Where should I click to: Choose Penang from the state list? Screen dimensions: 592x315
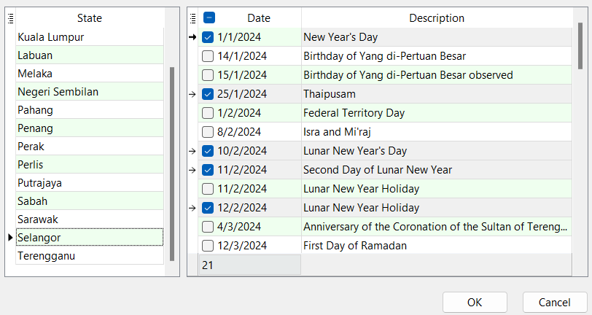[36, 128]
